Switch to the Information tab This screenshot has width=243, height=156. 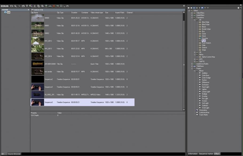point(193,154)
